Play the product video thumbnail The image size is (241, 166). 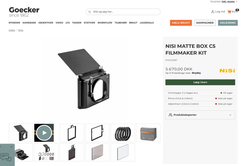[x=44, y=133]
